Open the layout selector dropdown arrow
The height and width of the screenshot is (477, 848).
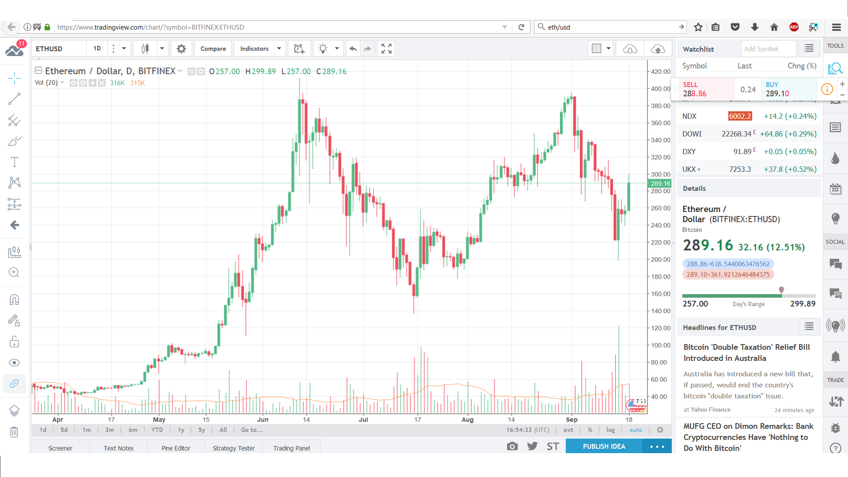click(x=609, y=49)
